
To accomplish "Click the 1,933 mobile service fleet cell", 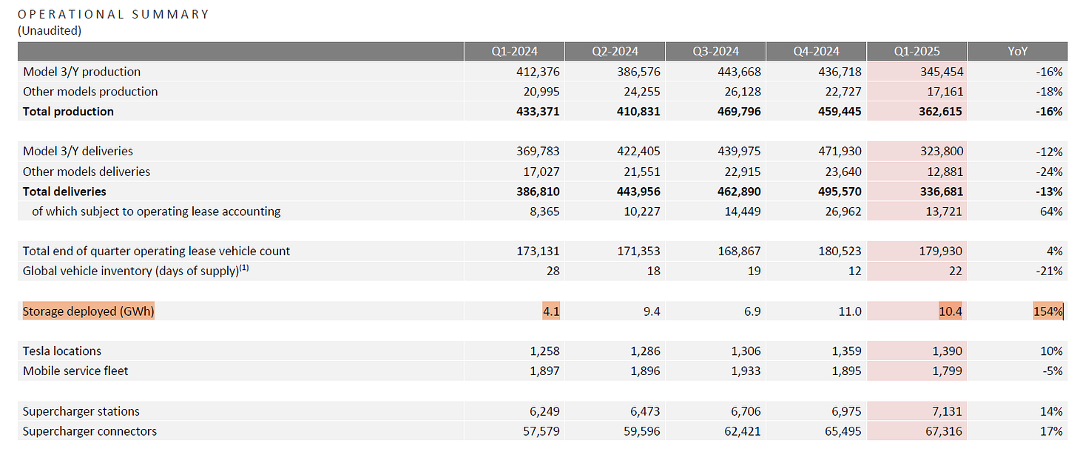I will point(746,371).
